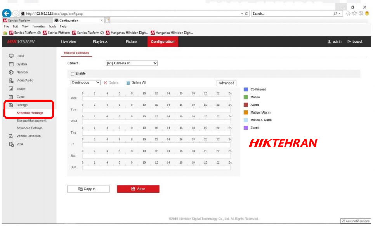Viewport: 375px width, 226px height.
Task: Click the blue Continuous color swatch
Action: [x=246, y=89]
